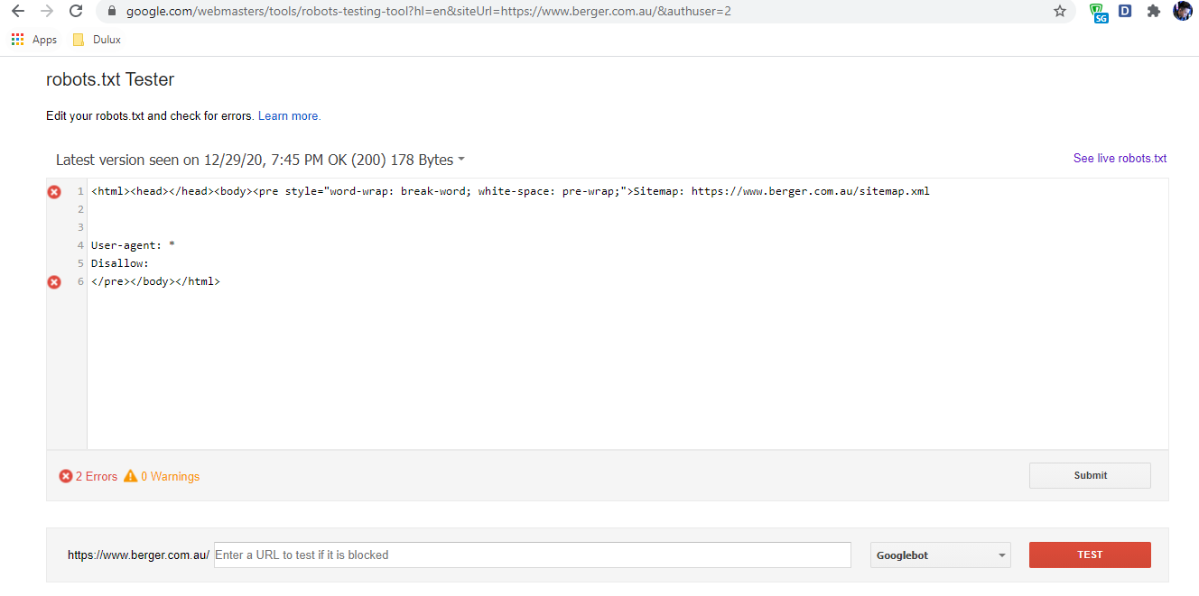The image size is (1199, 596).
Task: Open the blue D extension icon
Action: [1125, 12]
